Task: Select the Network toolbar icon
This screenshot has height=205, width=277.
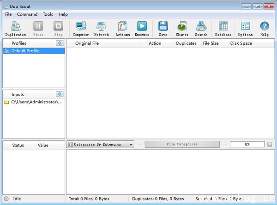Action: pyautogui.click(x=101, y=28)
